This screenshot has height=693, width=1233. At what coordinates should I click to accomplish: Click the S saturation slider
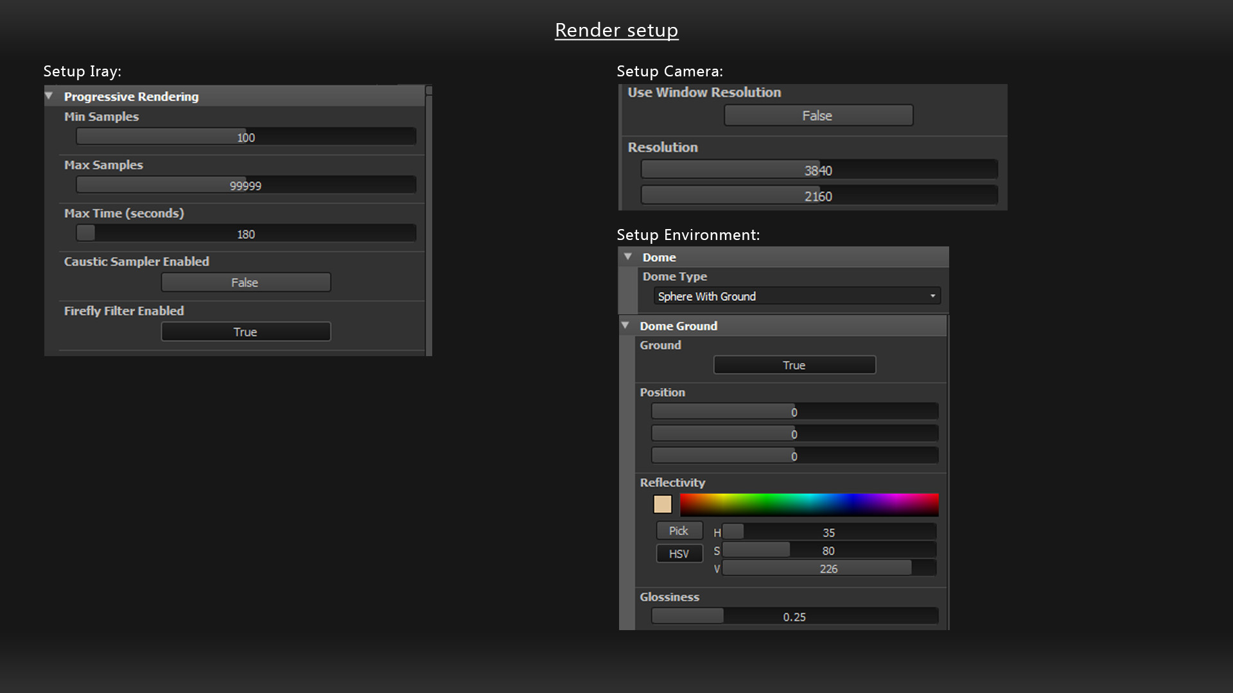pyautogui.click(x=829, y=550)
